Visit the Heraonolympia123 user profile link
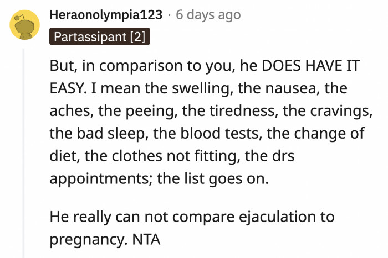 coord(106,14)
